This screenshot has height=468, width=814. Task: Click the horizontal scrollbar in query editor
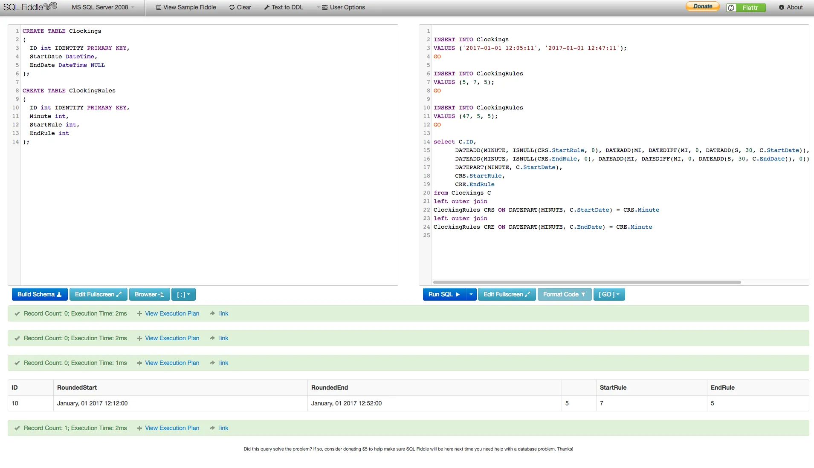(x=587, y=282)
